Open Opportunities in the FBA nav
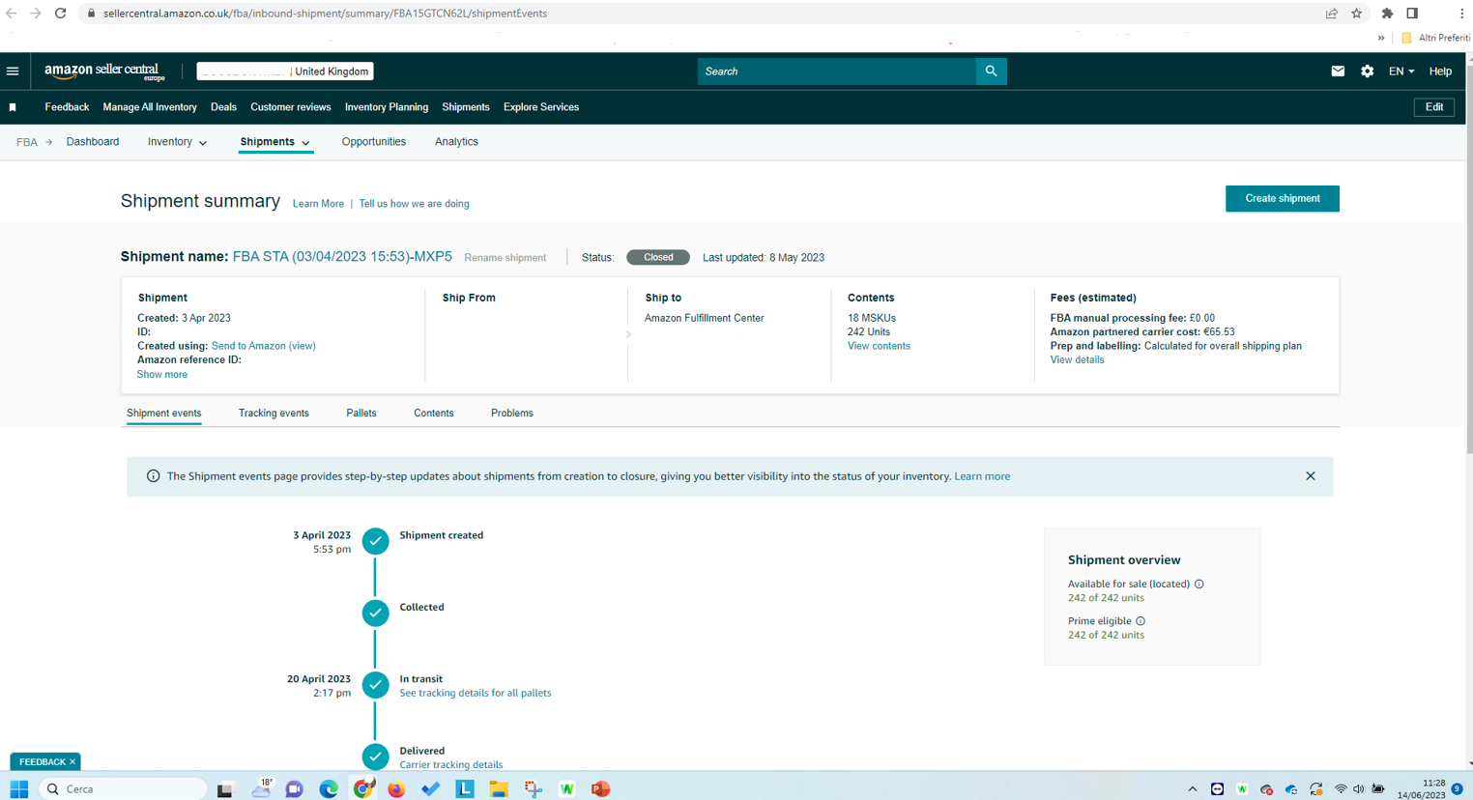The image size is (1473, 800). click(374, 142)
